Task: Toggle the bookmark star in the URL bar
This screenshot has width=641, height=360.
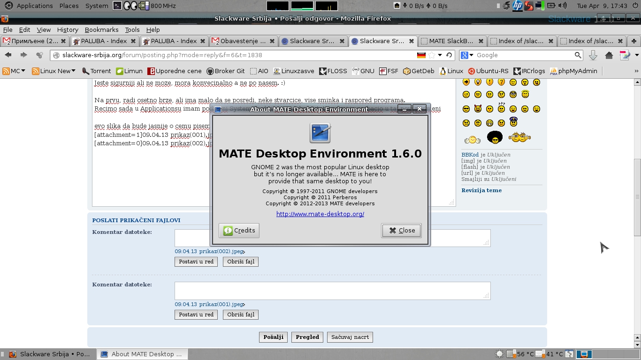Action: point(432,55)
